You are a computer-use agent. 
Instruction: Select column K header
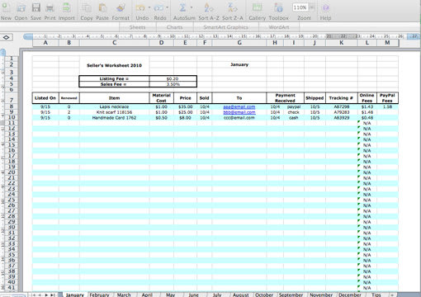(x=341, y=43)
